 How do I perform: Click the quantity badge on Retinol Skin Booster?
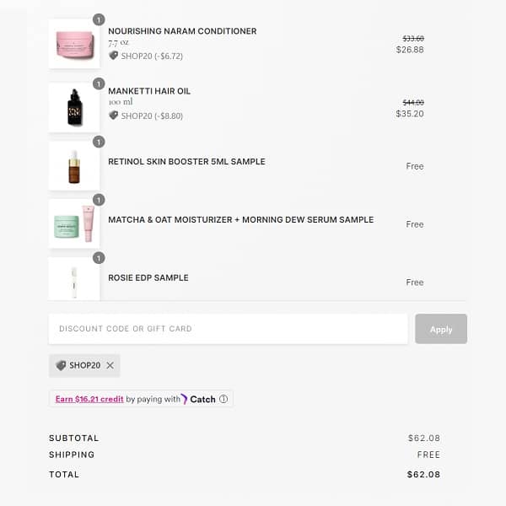coord(99,142)
